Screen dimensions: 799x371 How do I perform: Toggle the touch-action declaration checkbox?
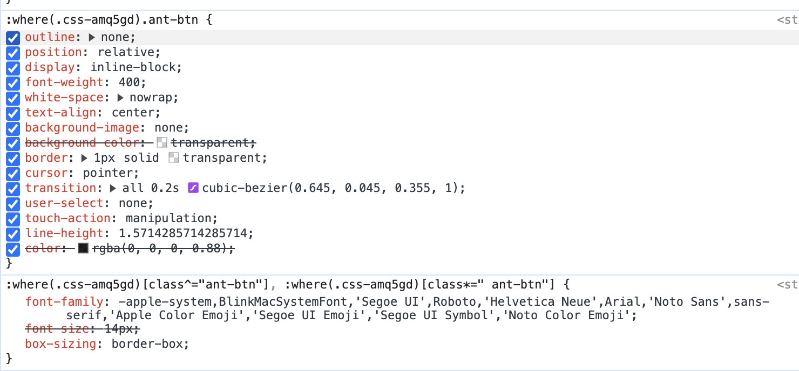(13, 219)
